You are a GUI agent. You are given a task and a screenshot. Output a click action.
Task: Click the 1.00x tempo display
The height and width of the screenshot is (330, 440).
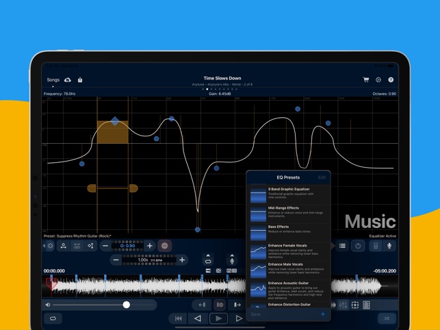(149, 259)
